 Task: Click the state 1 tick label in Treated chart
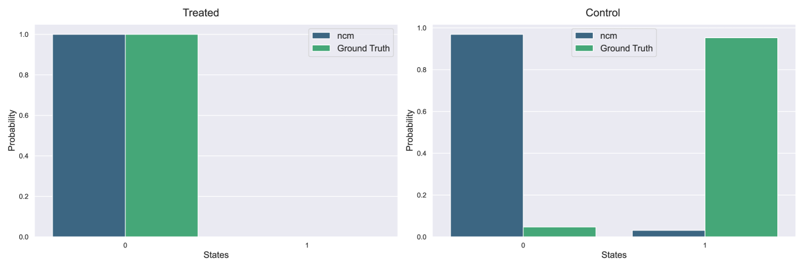307,246
